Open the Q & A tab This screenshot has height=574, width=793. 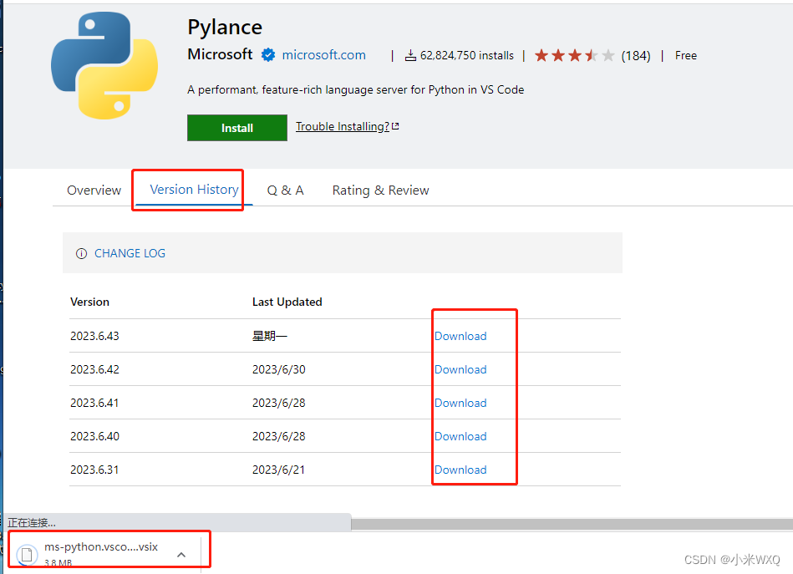[x=285, y=190]
